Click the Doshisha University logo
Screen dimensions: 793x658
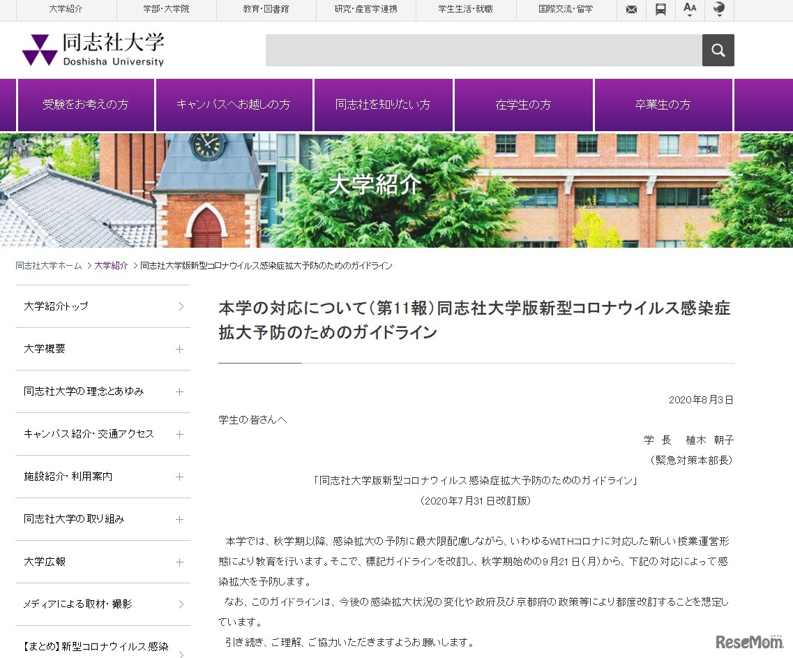(92, 49)
